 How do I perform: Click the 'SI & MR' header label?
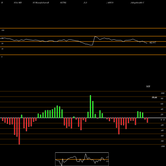click(18, 3)
